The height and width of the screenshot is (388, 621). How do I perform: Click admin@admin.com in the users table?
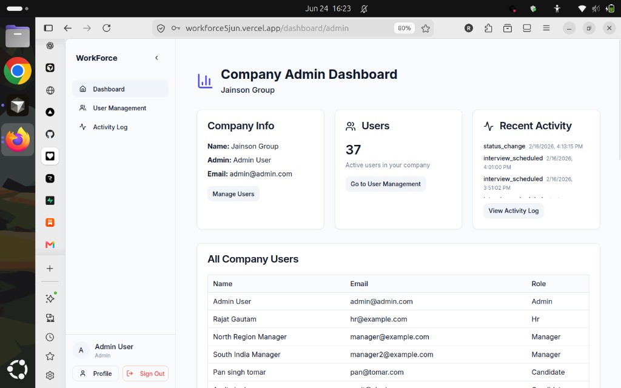click(x=381, y=301)
